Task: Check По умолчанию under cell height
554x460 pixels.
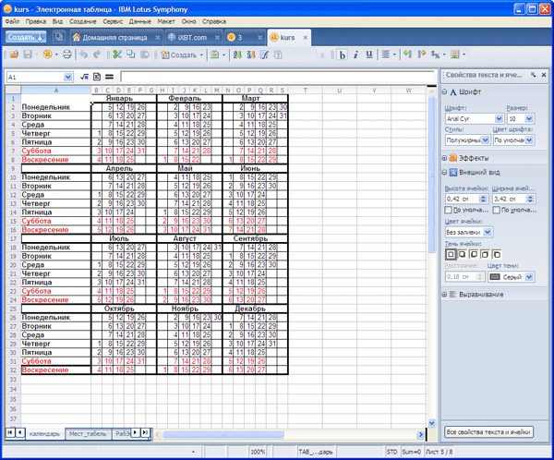Action: pyautogui.click(x=448, y=210)
